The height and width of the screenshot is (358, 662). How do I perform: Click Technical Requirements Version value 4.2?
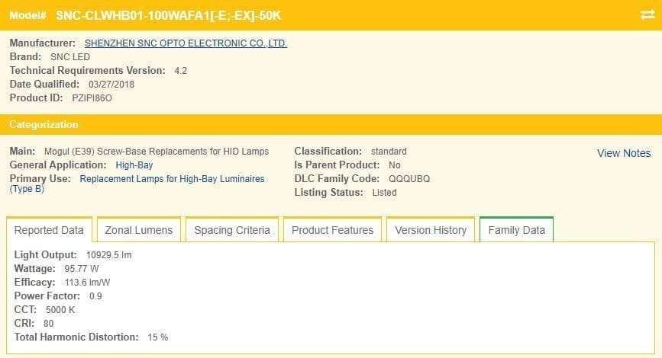tap(181, 71)
